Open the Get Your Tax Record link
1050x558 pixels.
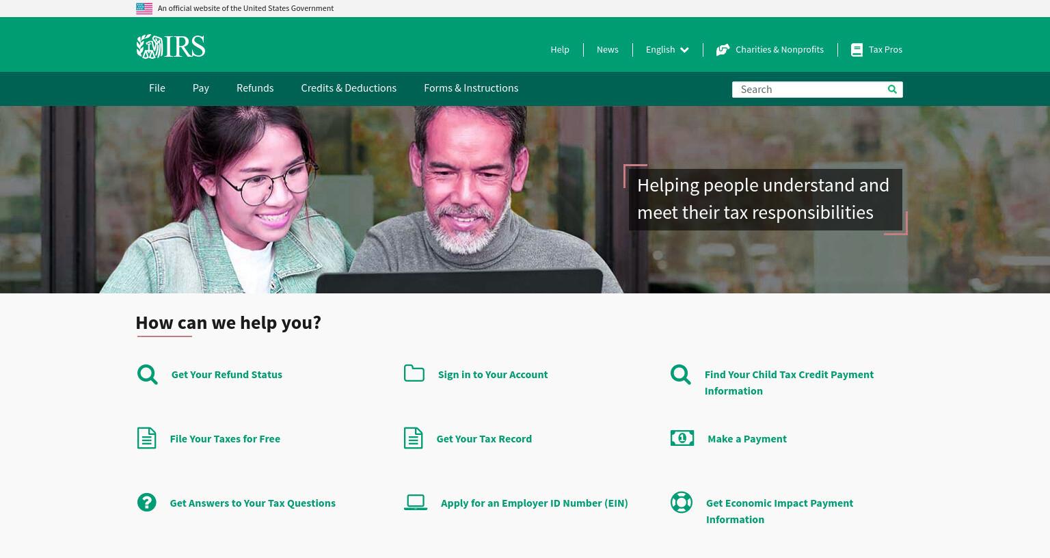click(x=484, y=439)
